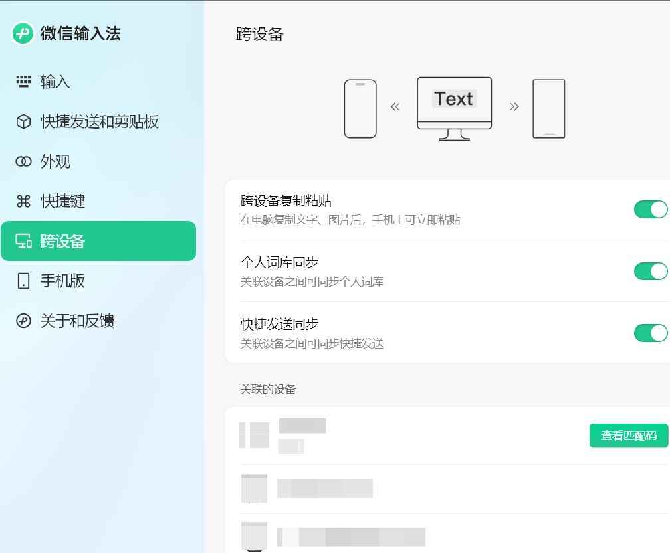Image resolution: width=670 pixels, height=553 pixels.
Task: Click the phone icon next to 手机版
Action: click(23, 281)
